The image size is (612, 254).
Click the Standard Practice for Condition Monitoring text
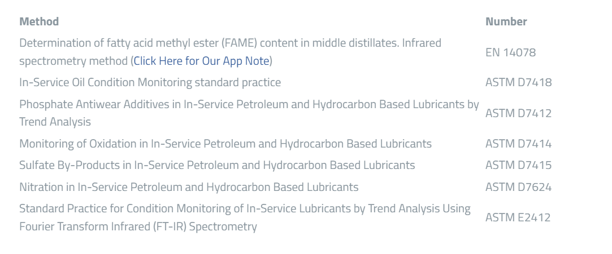click(x=245, y=209)
